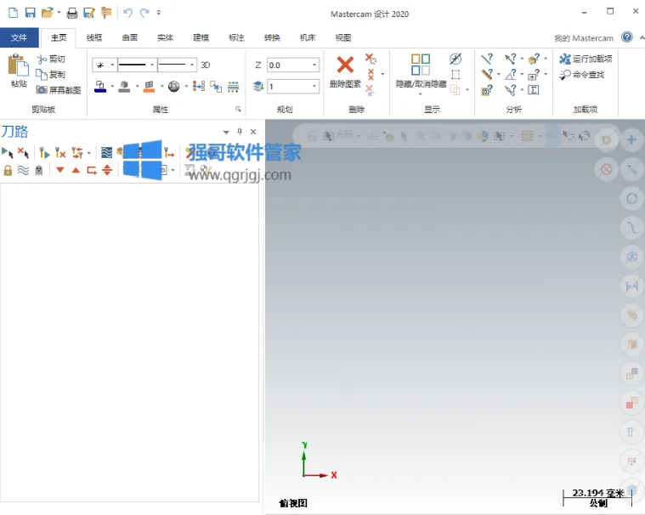Redo the last undone action
This screenshot has width=645, height=515.
coord(144,13)
